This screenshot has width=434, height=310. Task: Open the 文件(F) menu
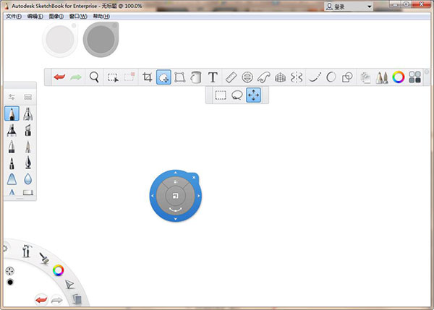(x=14, y=16)
